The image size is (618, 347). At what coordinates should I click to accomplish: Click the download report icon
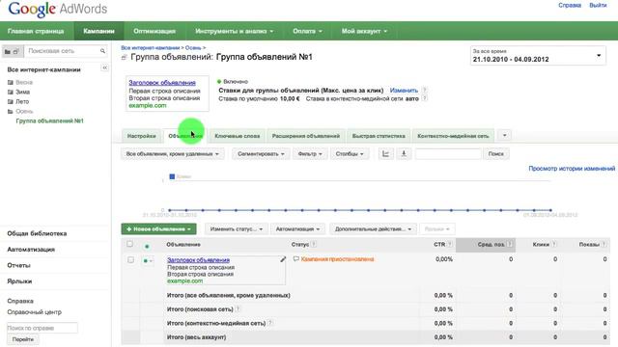click(x=404, y=154)
